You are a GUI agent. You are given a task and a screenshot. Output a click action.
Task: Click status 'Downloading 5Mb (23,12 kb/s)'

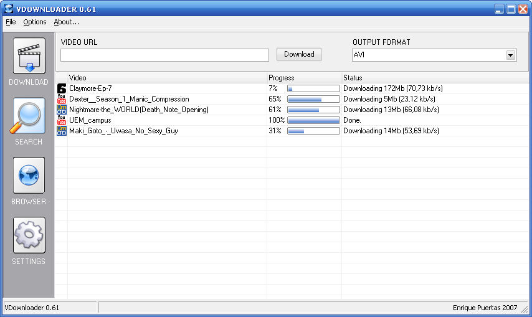[x=389, y=99]
